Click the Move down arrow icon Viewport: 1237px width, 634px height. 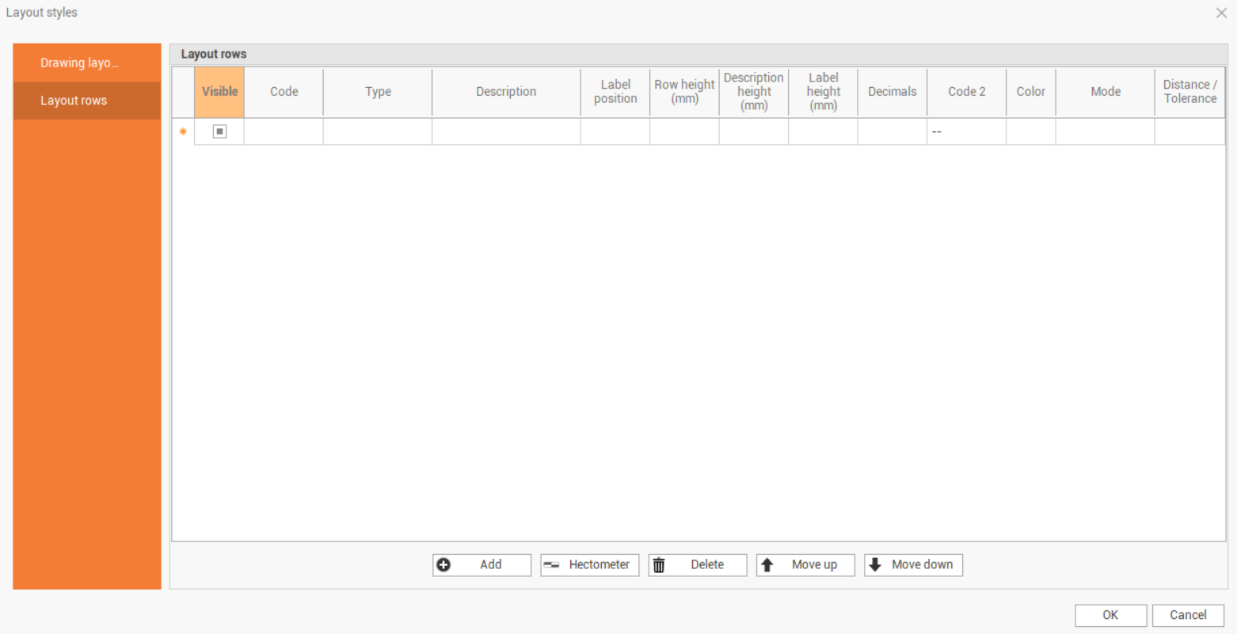pos(875,565)
